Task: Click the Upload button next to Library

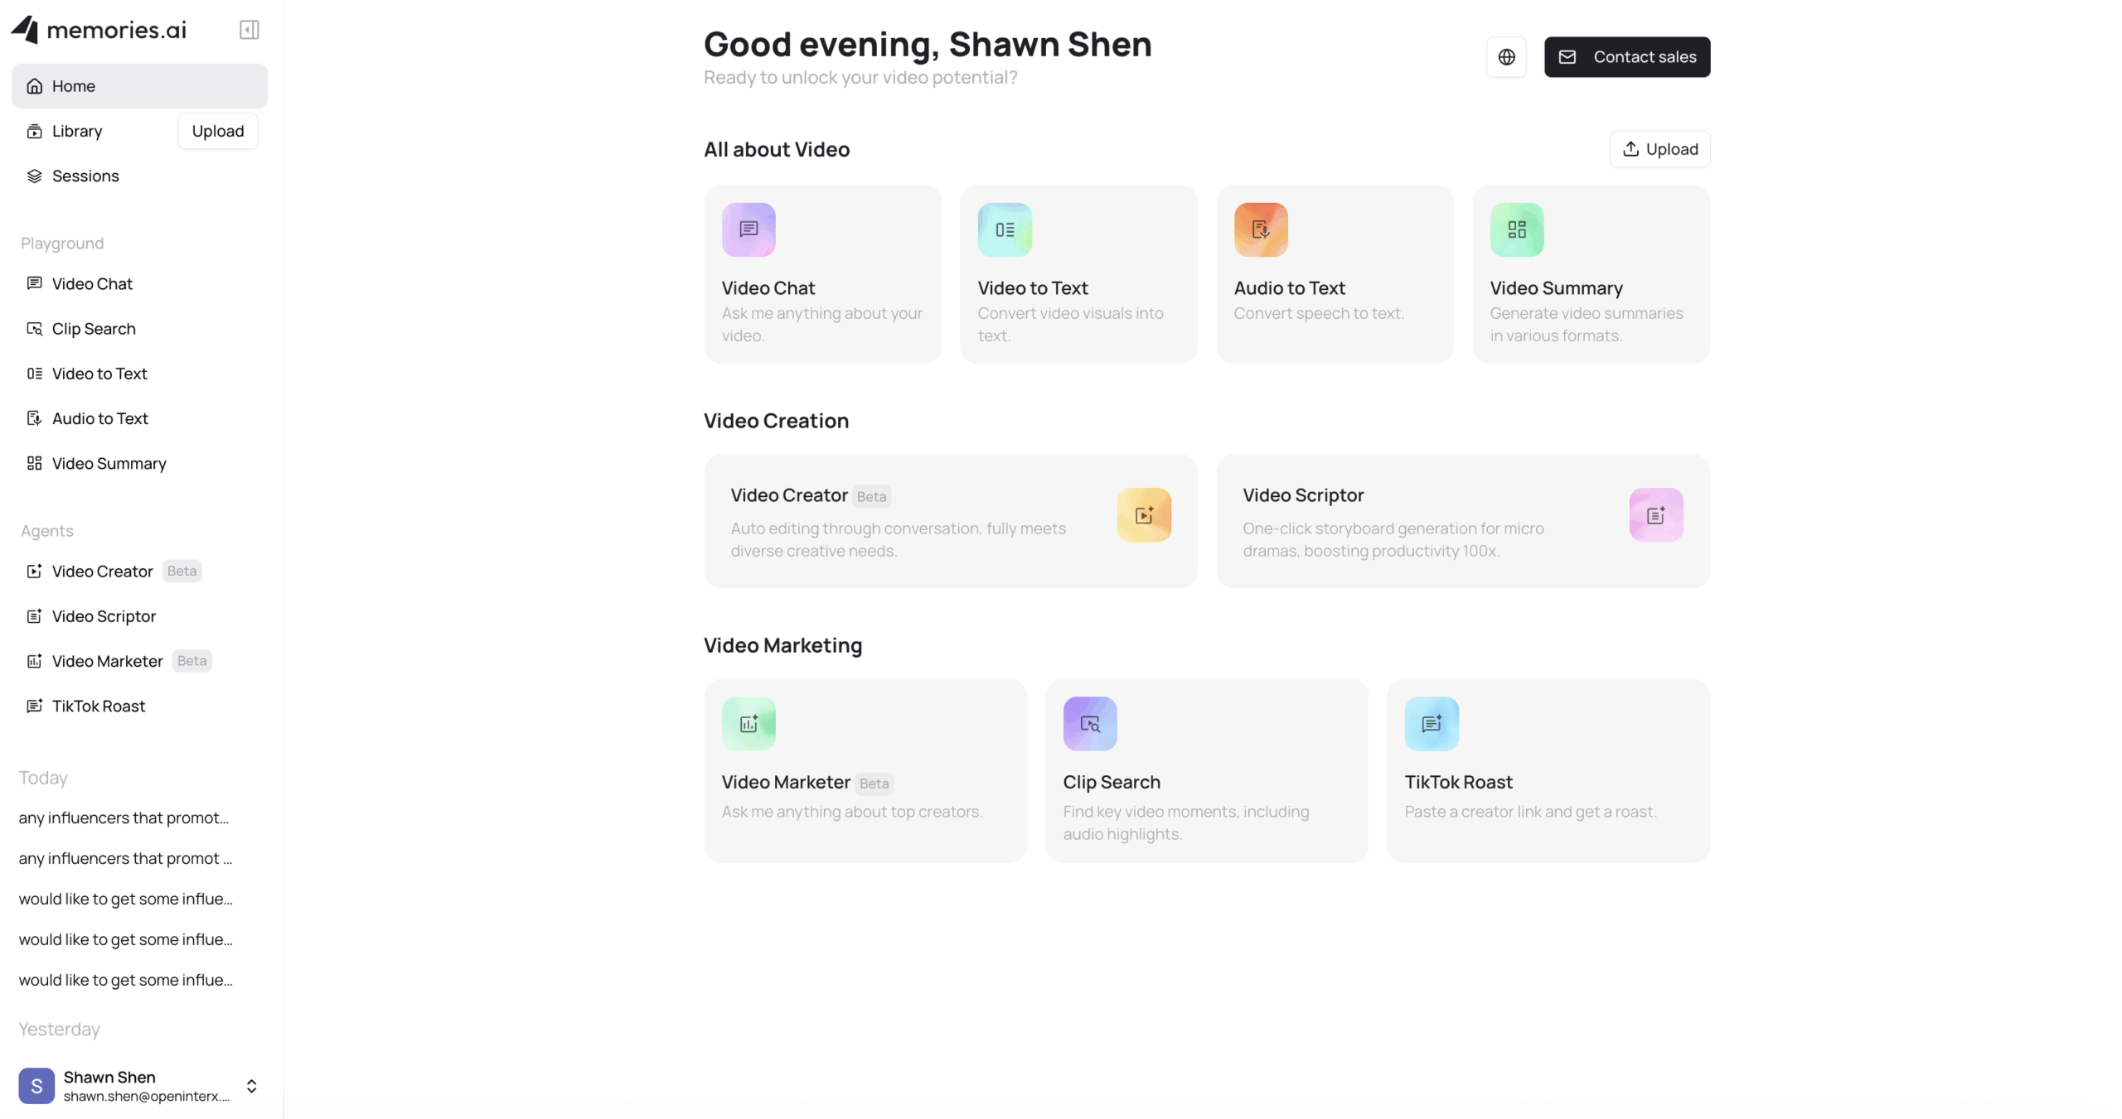Action: tap(217, 131)
